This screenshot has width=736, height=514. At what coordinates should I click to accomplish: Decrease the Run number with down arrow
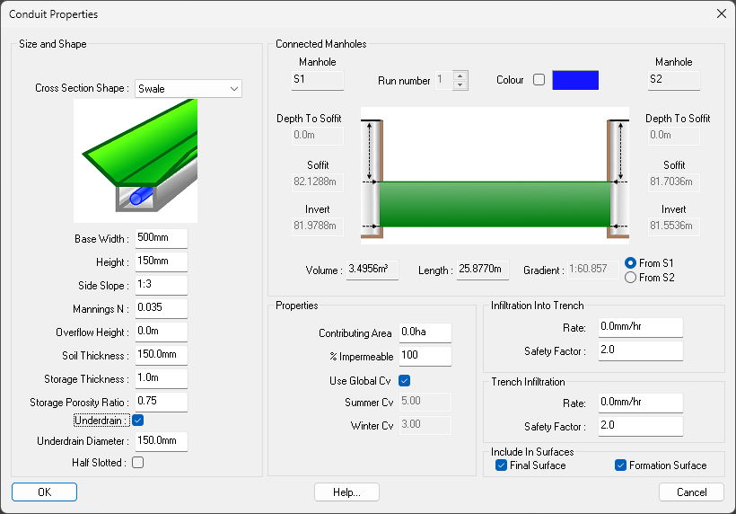(460, 85)
